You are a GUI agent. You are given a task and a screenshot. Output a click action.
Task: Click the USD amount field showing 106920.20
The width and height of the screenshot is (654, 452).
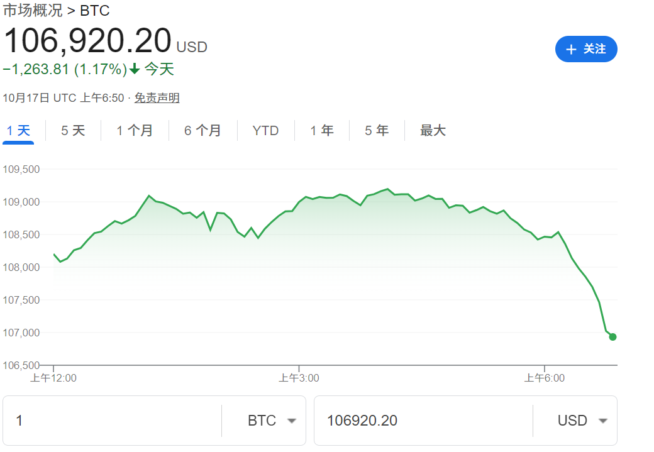[x=423, y=421]
